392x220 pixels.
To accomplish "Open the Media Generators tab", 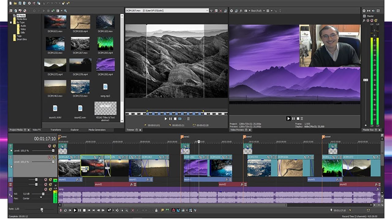I will [97, 130].
